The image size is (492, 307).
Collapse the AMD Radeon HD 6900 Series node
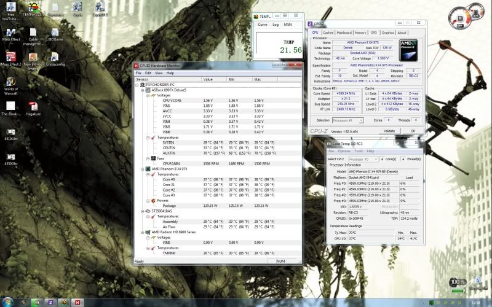[x=143, y=232]
